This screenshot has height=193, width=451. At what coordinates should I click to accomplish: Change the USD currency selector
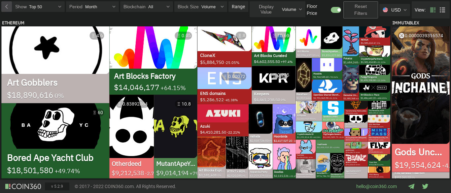click(395, 10)
